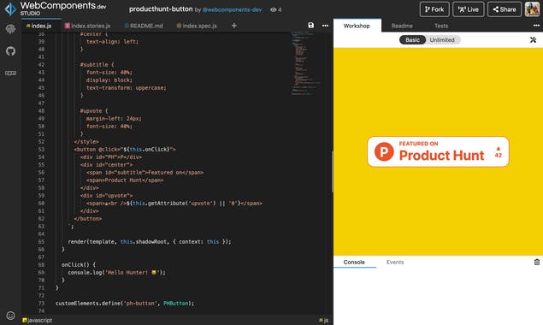The height and width of the screenshot is (325, 543).
Task: Click the Share button
Action: coord(505,9)
